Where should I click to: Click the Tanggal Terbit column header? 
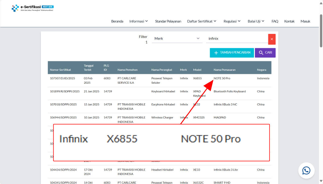89,68
